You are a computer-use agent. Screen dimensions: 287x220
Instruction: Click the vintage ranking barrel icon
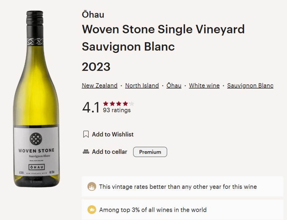(x=92, y=187)
